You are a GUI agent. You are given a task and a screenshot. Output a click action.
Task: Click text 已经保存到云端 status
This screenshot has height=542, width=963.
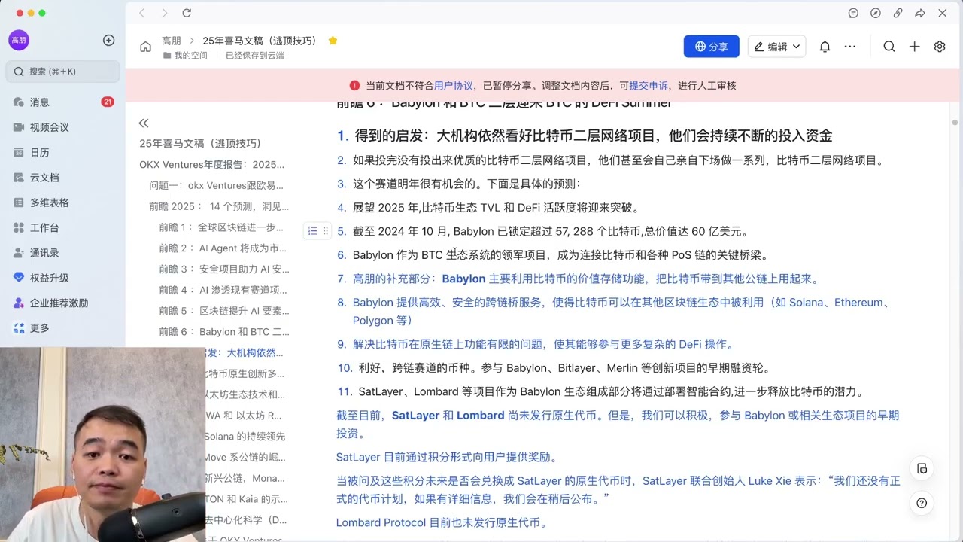point(255,56)
